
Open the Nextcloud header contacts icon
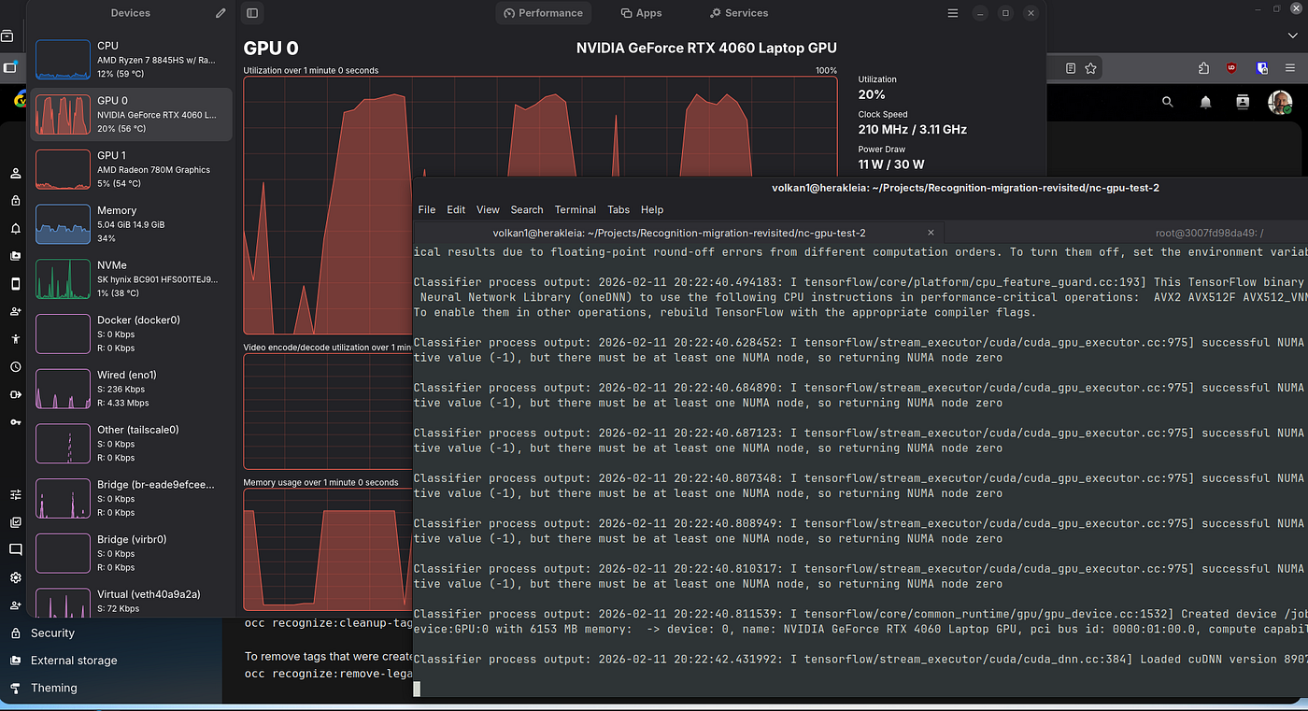[1243, 102]
